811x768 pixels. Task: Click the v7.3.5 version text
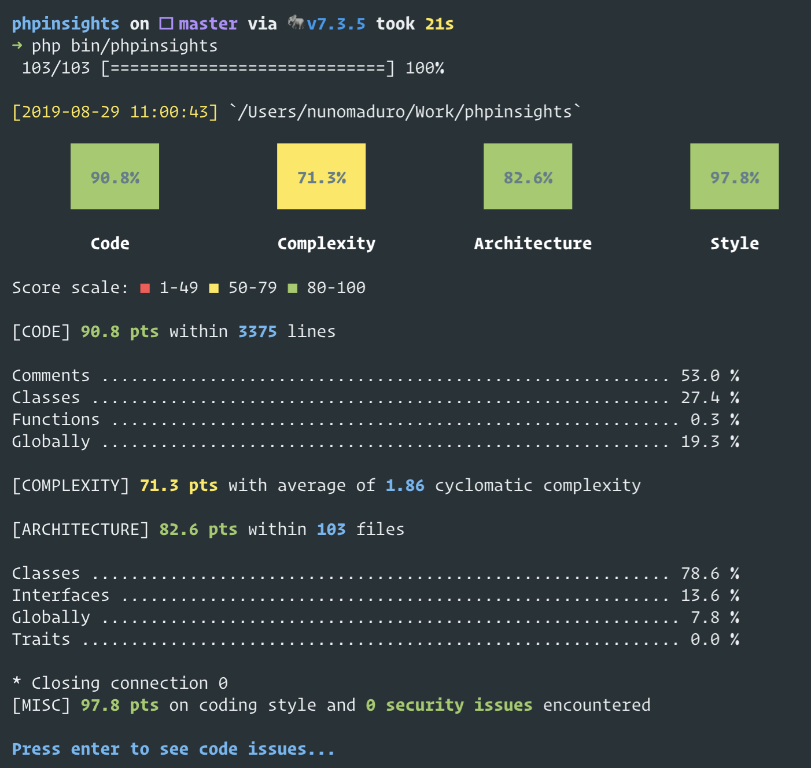337,23
